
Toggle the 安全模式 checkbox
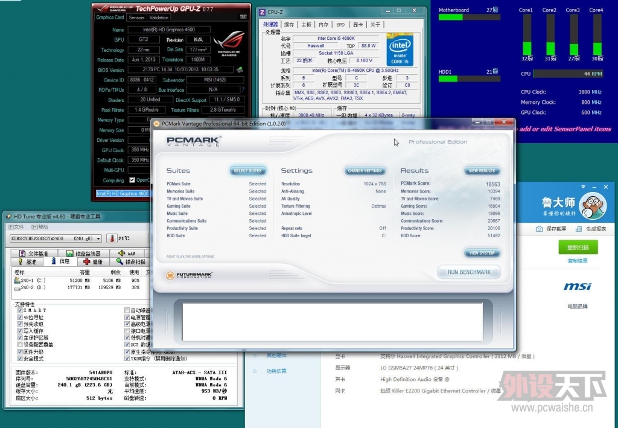tap(19, 358)
